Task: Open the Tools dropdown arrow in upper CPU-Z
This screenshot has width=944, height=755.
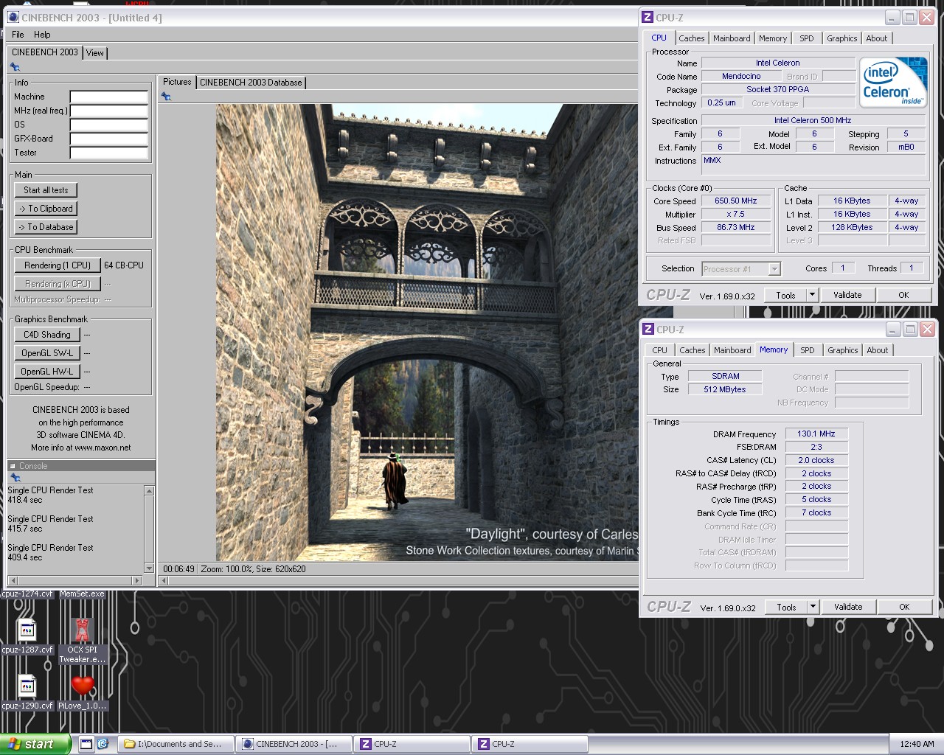Action: pyautogui.click(x=812, y=295)
